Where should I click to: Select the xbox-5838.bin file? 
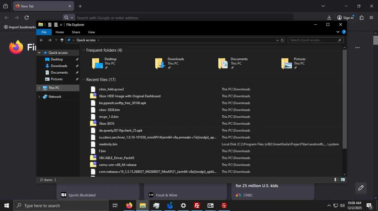pyautogui.click(x=109, y=110)
